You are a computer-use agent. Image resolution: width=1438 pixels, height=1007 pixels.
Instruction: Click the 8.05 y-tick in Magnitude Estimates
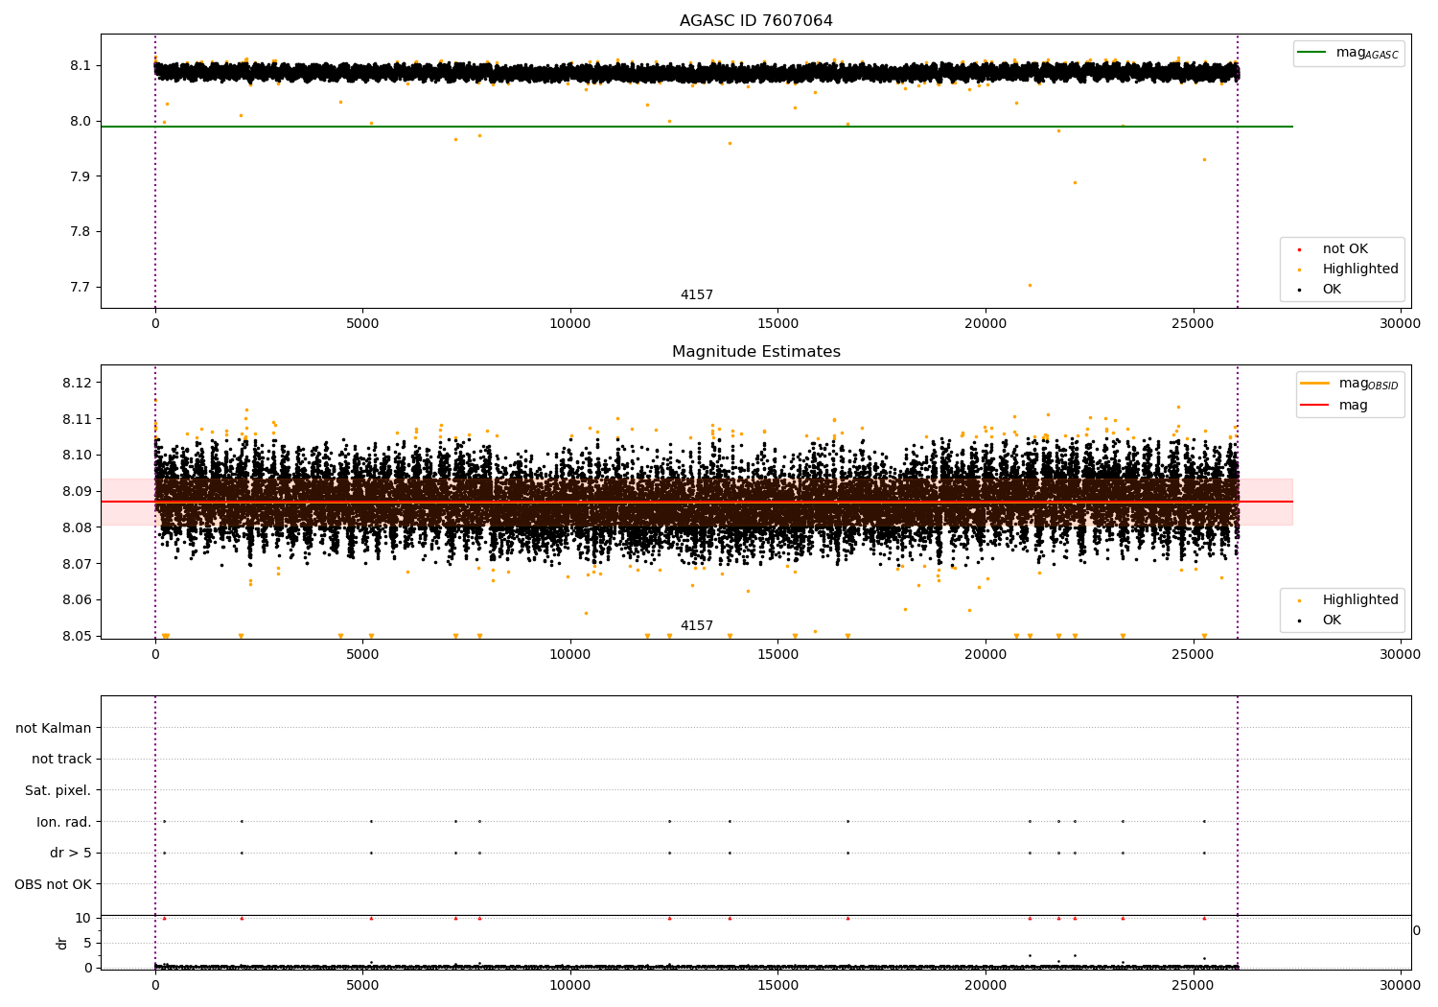pos(78,636)
